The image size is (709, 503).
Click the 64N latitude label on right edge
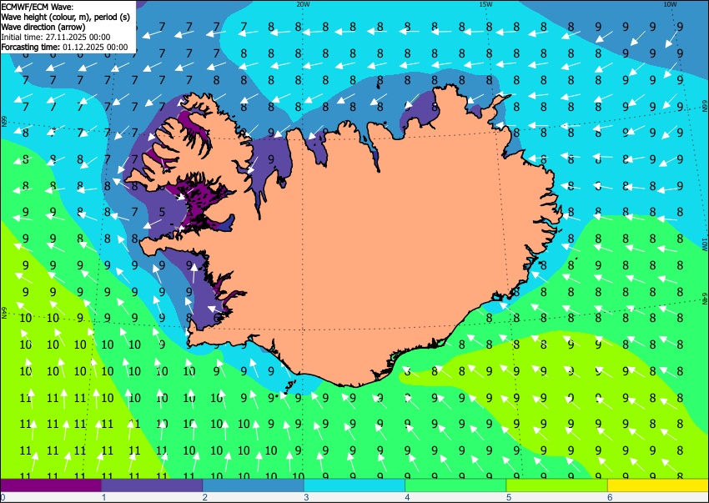[x=705, y=299]
